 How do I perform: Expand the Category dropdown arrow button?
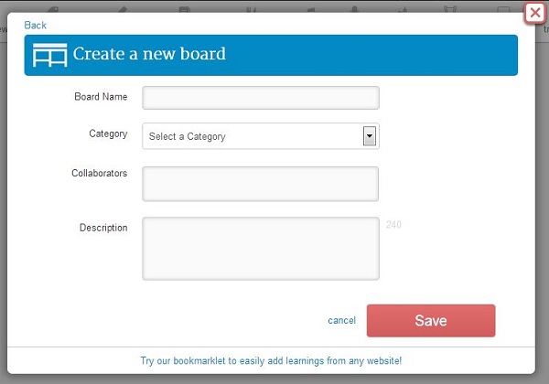pos(370,136)
